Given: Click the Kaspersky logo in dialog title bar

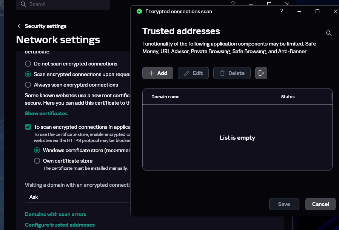Looking at the screenshot, I should pyautogui.click(x=139, y=12).
